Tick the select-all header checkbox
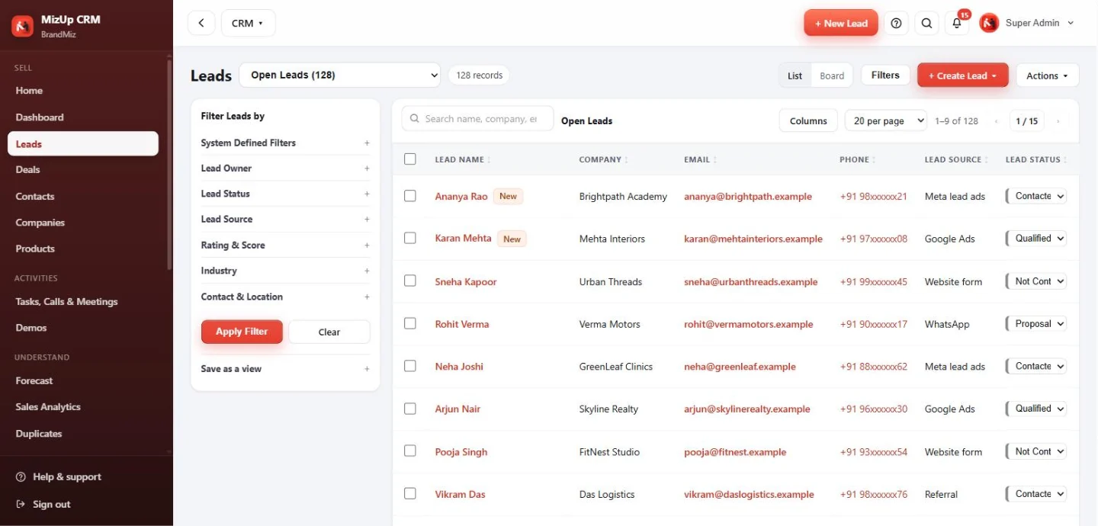This screenshot has height=526, width=1098. 410,159
